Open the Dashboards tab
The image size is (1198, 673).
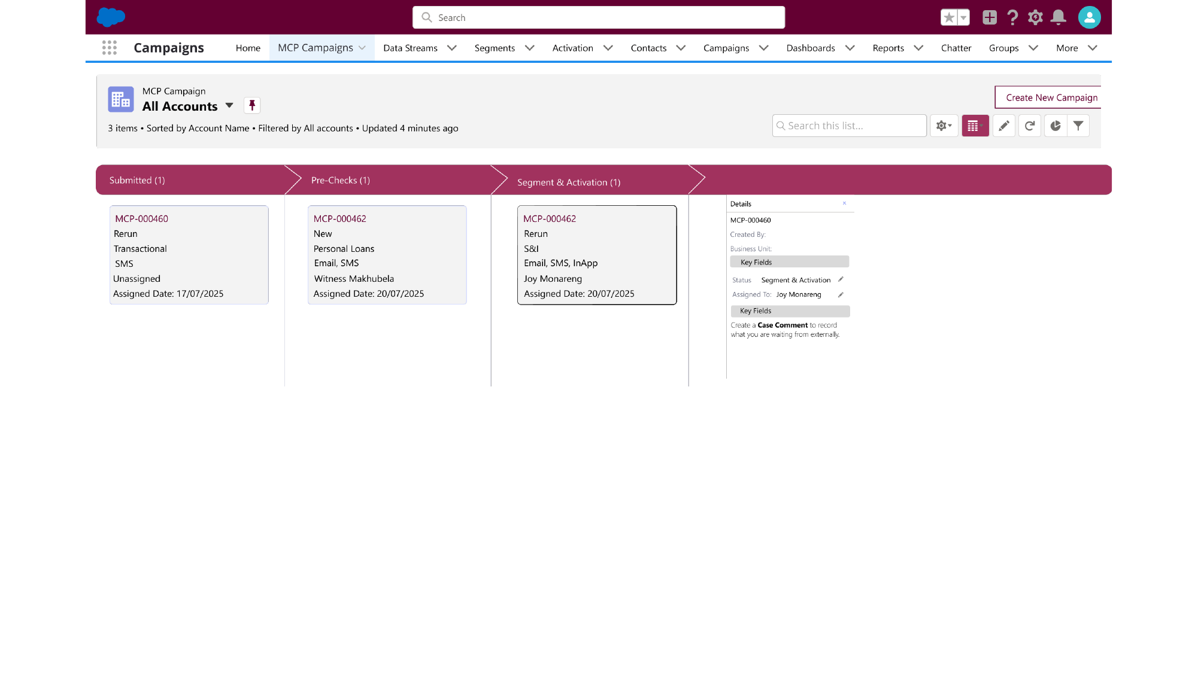811,48
